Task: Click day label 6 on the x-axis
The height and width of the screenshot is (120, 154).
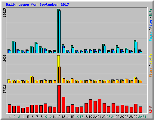Action: (32, 117)
